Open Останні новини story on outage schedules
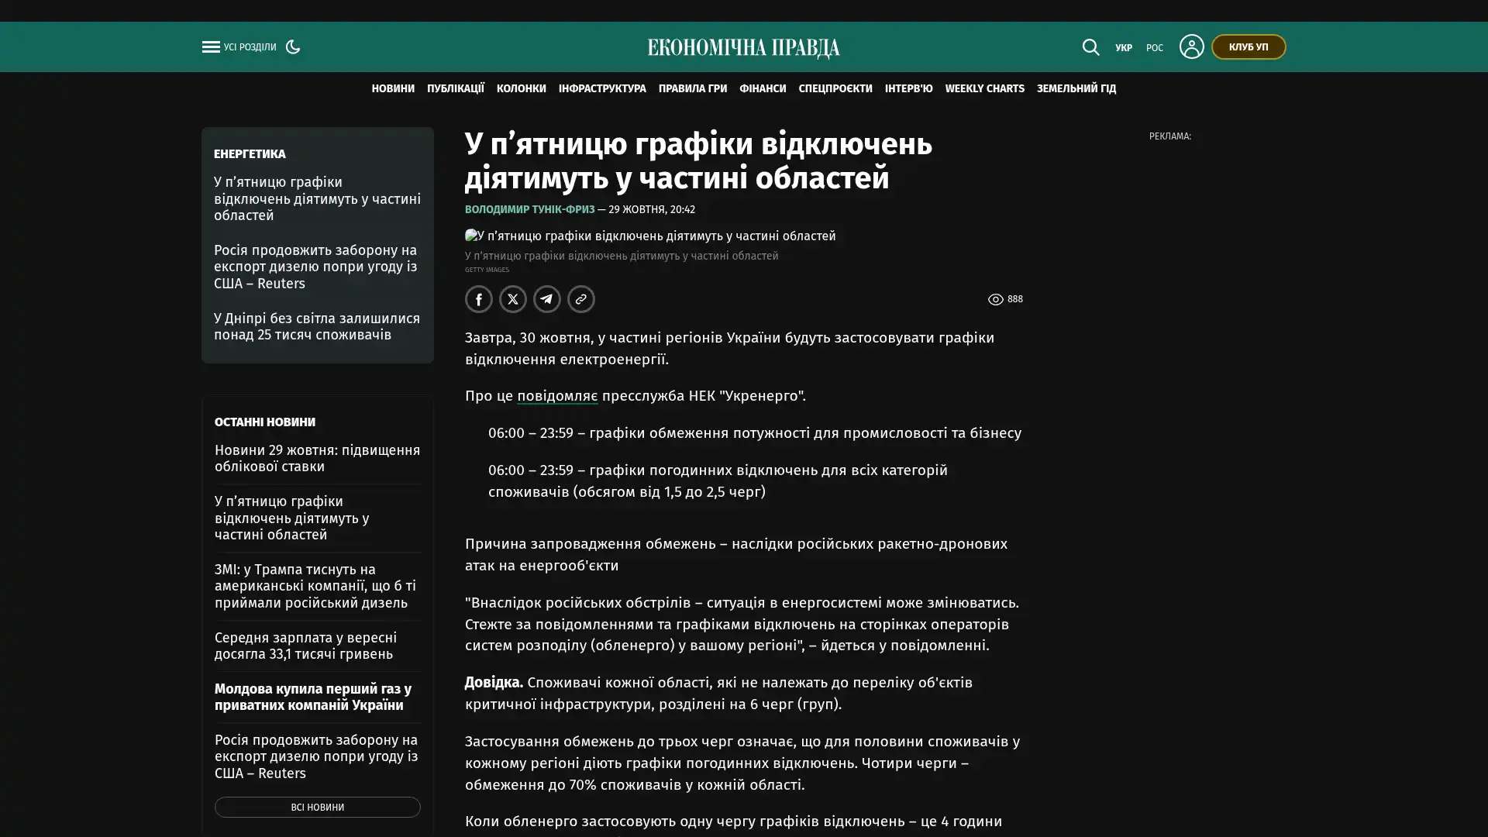The image size is (1488, 837). pos(292,518)
